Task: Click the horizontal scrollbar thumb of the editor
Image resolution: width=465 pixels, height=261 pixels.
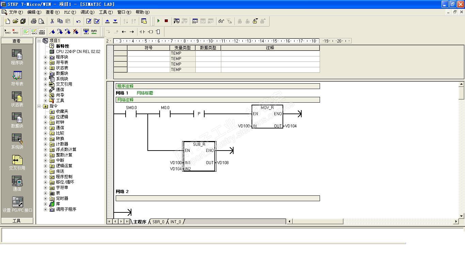Action: (318, 222)
